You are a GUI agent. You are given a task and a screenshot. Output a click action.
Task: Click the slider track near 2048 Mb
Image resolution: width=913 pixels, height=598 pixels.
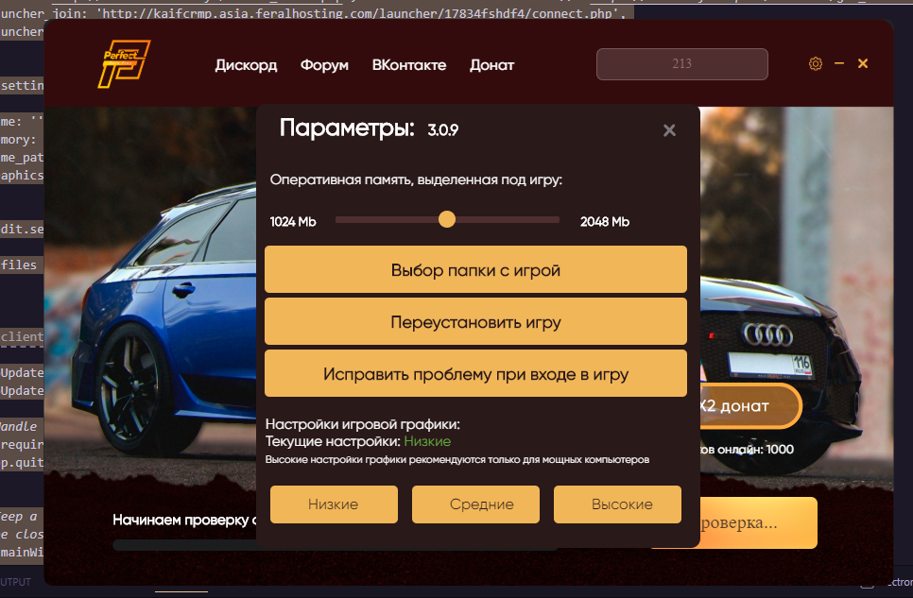(548, 219)
